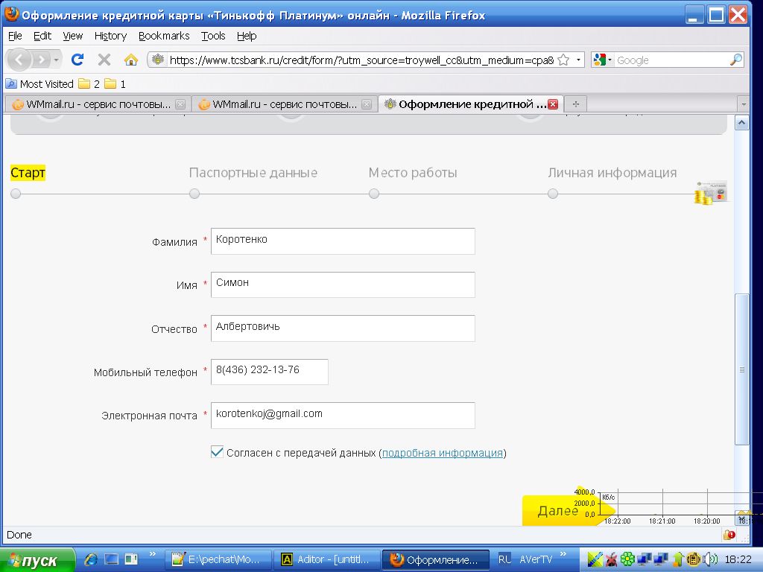Go to the Home page icon

pyautogui.click(x=131, y=60)
